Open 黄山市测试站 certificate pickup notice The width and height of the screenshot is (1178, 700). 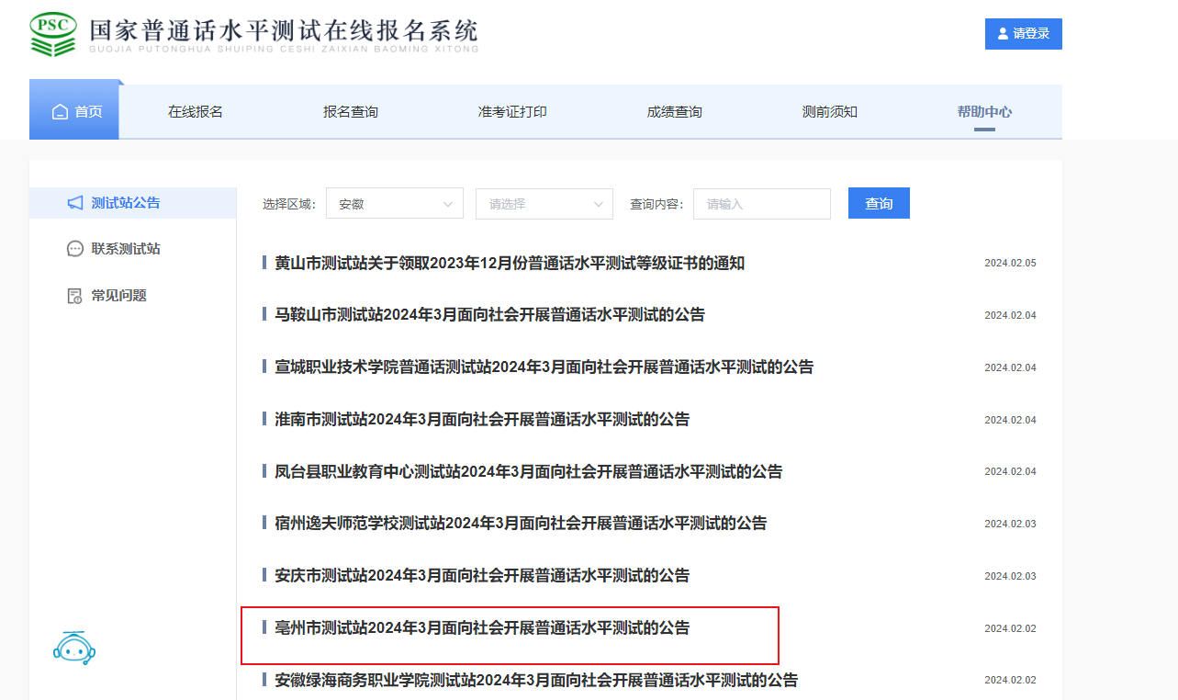[x=510, y=264]
